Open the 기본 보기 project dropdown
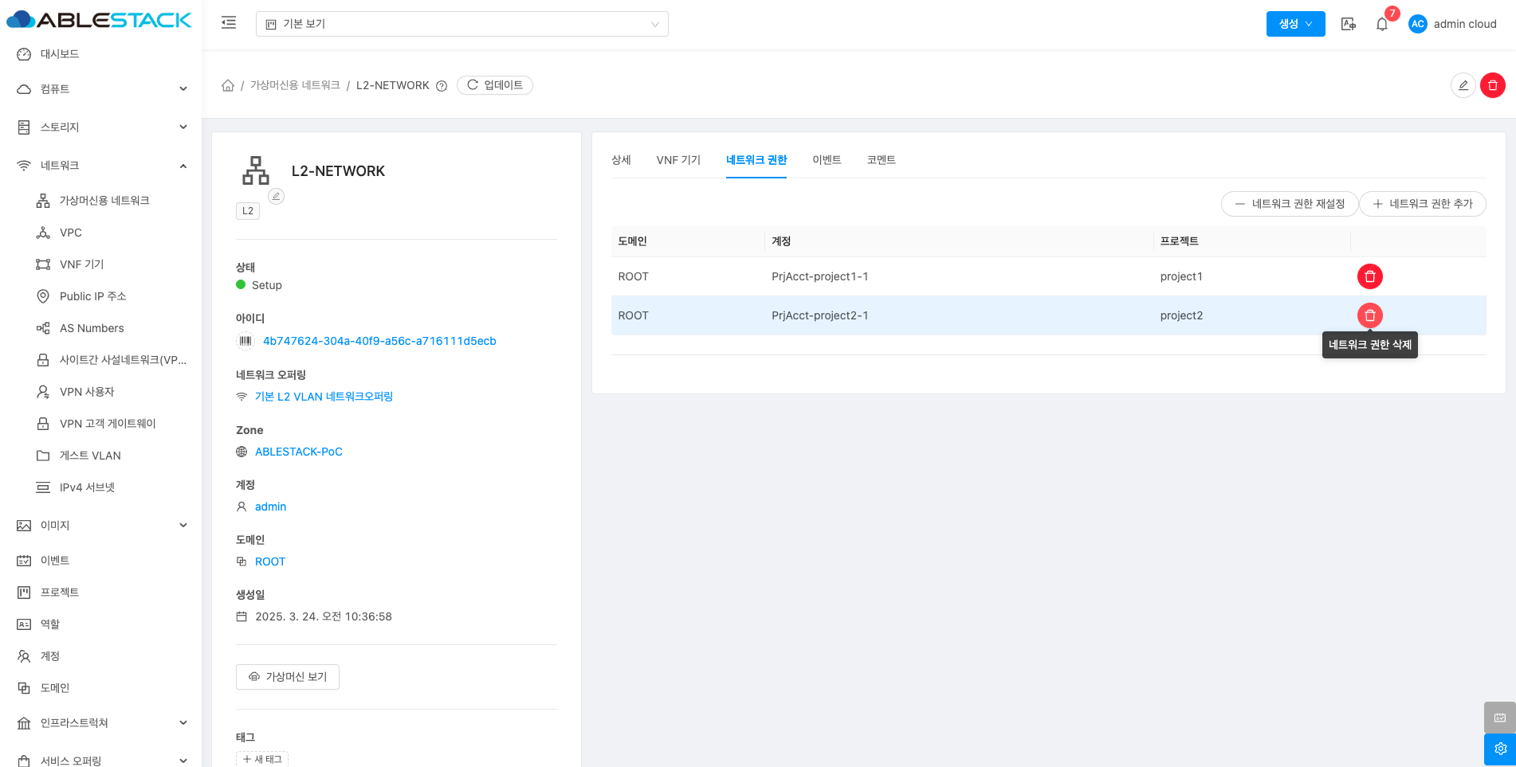This screenshot has width=1516, height=767. click(x=461, y=24)
